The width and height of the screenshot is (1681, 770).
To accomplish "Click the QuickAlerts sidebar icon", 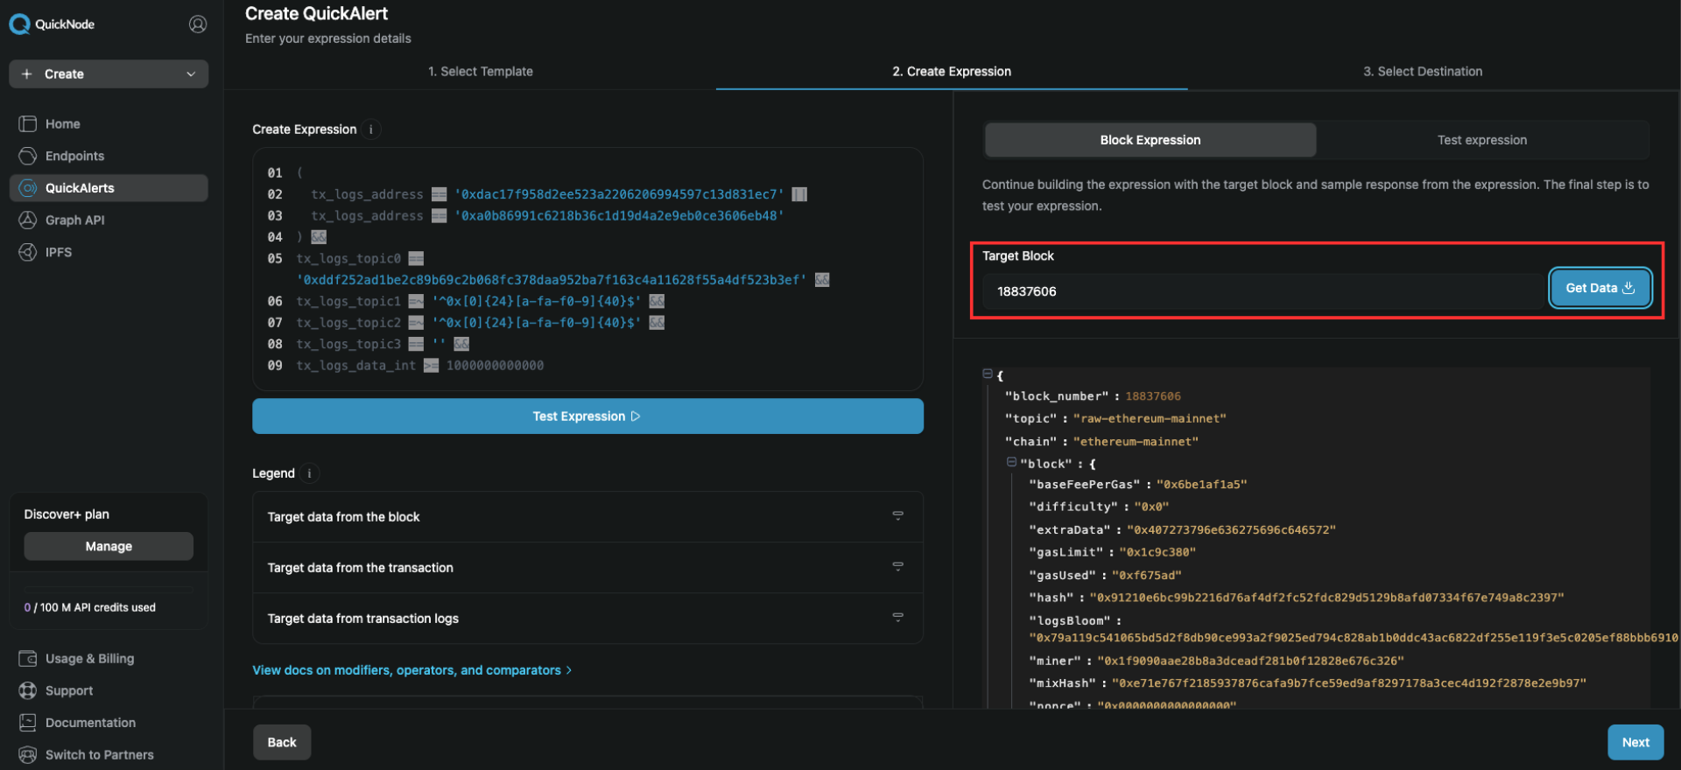I will (x=28, y=188).
